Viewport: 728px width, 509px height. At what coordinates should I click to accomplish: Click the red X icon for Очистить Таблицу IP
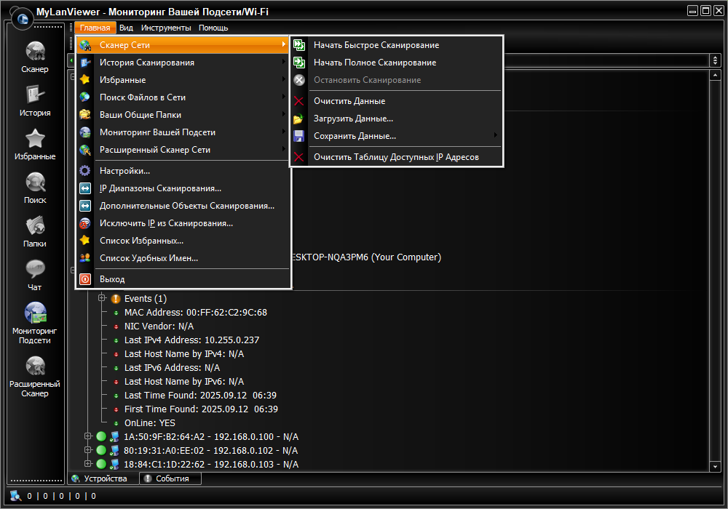pyautogui.click(x=299, y=157)
